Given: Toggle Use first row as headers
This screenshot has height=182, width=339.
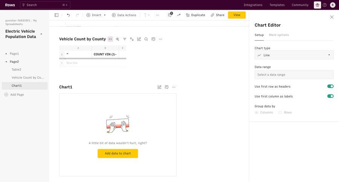Looking at the screenshot, I should pyautogui.click(x=330, y=86).
